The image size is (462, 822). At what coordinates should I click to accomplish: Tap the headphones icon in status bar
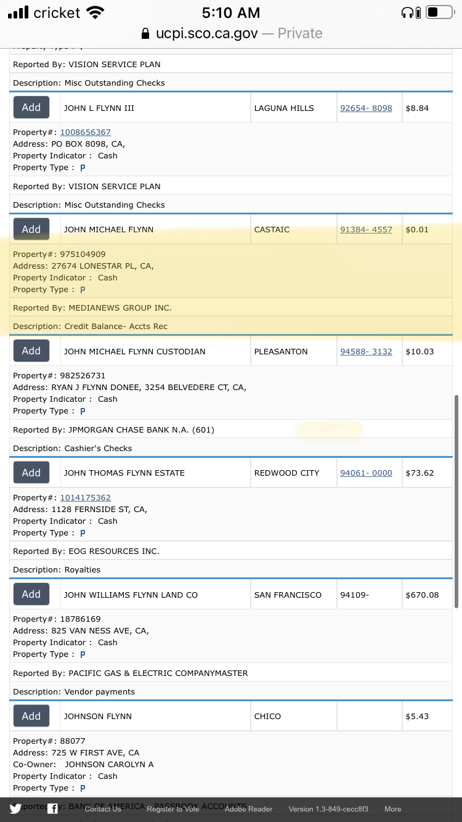[x=408, y=12]
